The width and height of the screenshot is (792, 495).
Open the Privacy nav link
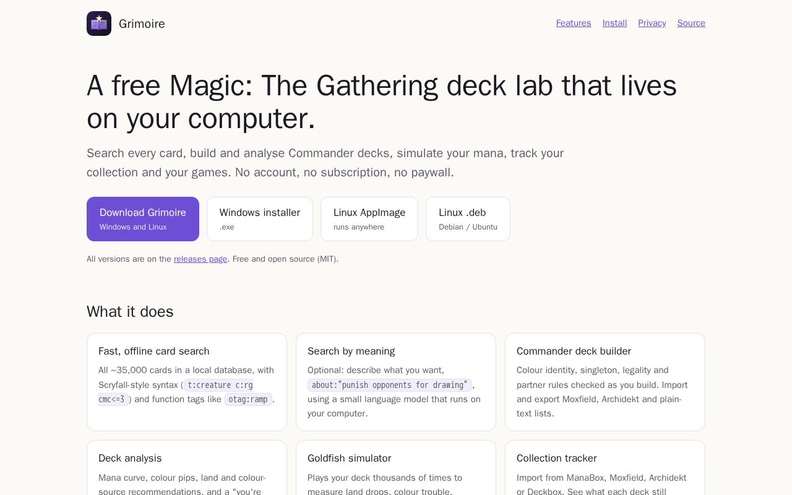point(652,23)
